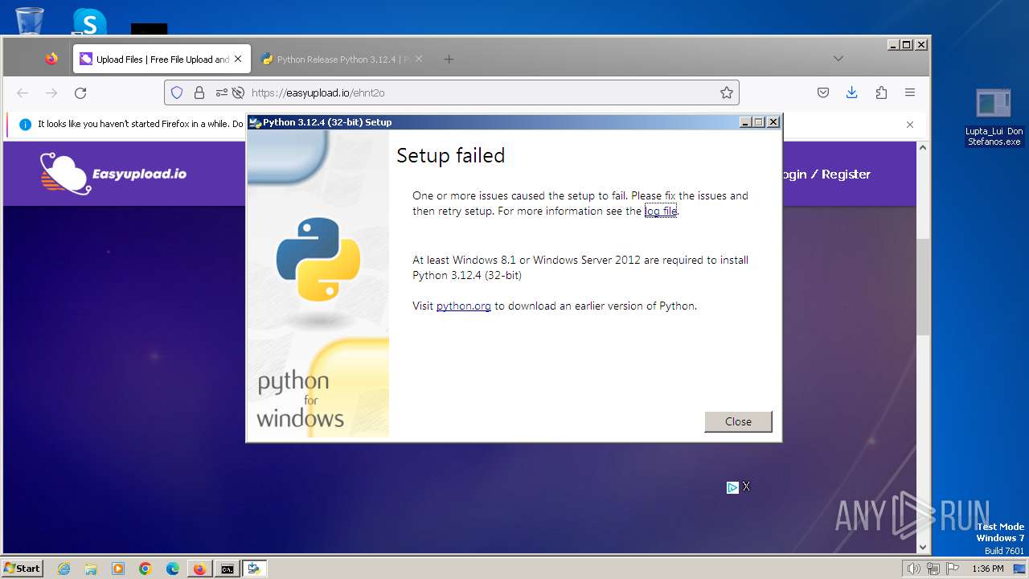Open the volume control tray icon
This screenshot has width=1029, height=579.
point(914,569)
